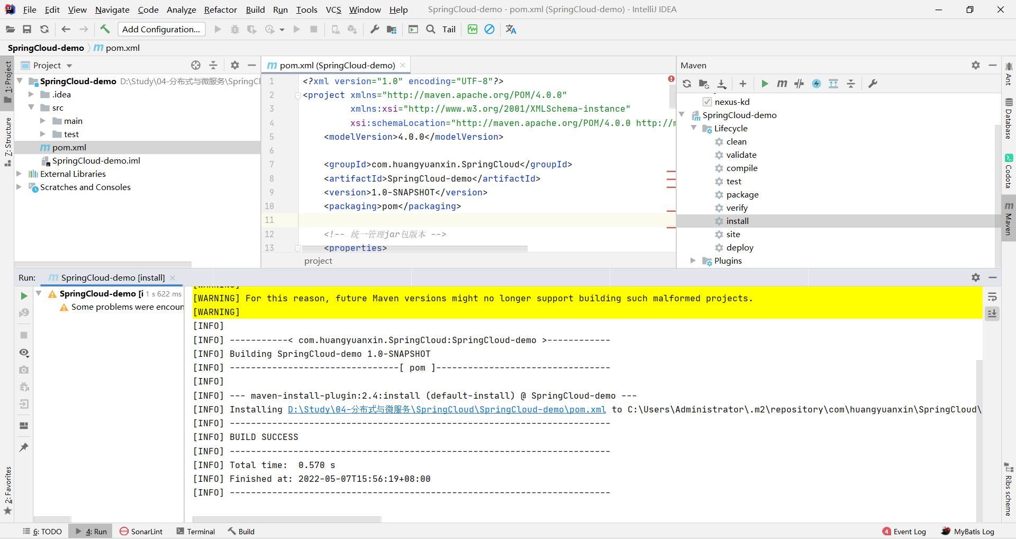Toggle soft-wrap in Run console
The height and width of the screenshot is (539, 1016).
992,297
